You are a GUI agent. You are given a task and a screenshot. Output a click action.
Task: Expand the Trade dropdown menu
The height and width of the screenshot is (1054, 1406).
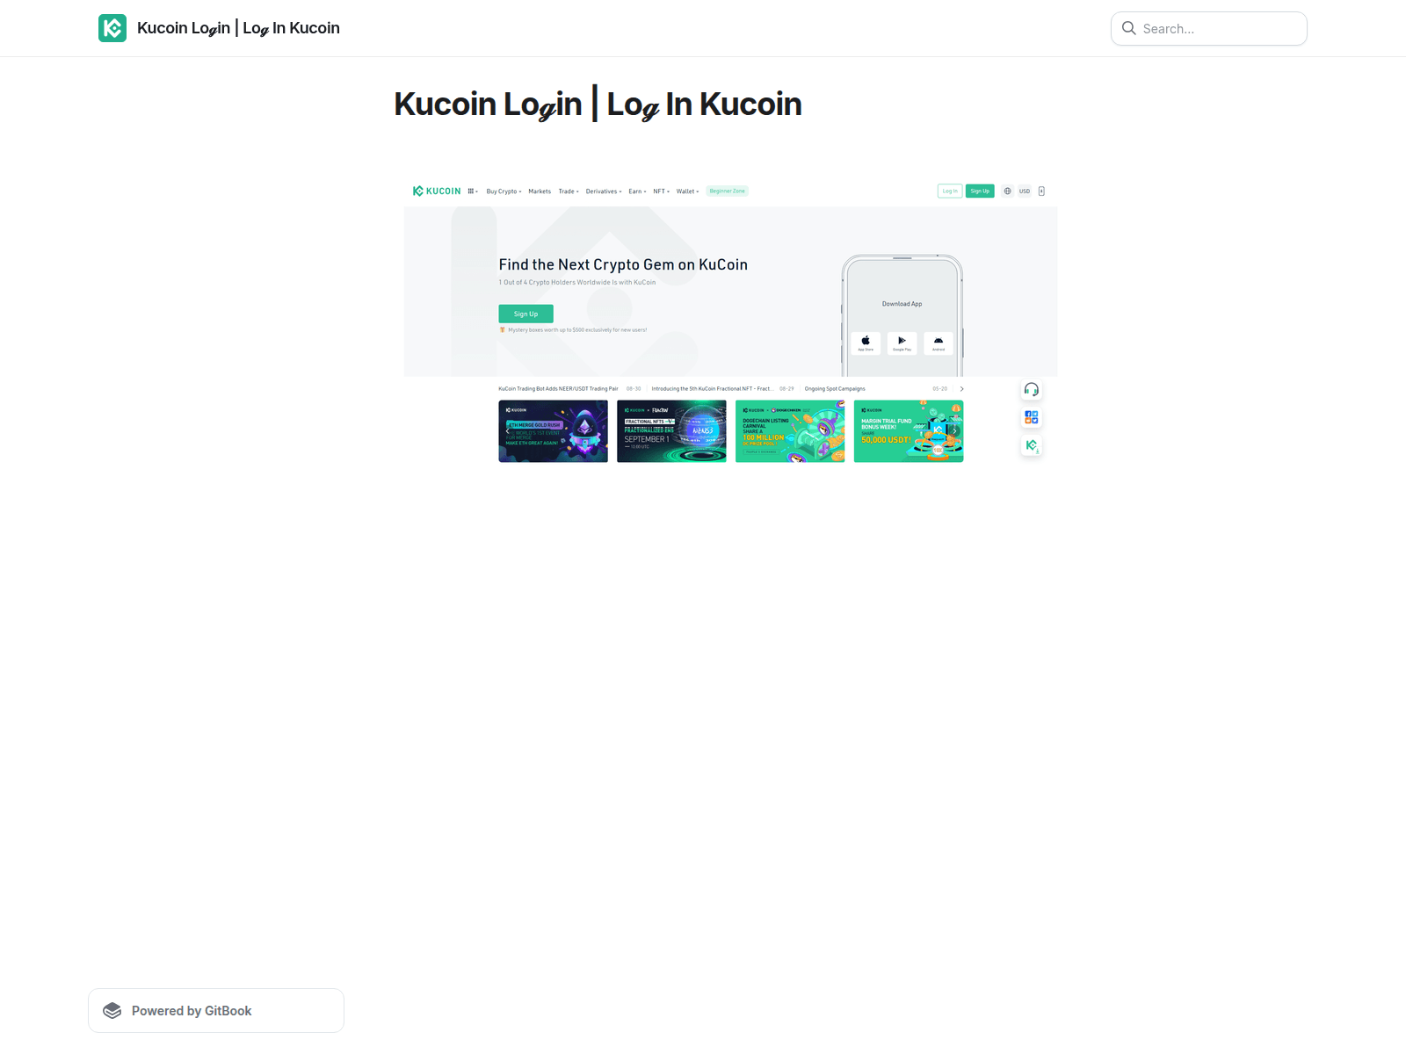tap(569, 191)
